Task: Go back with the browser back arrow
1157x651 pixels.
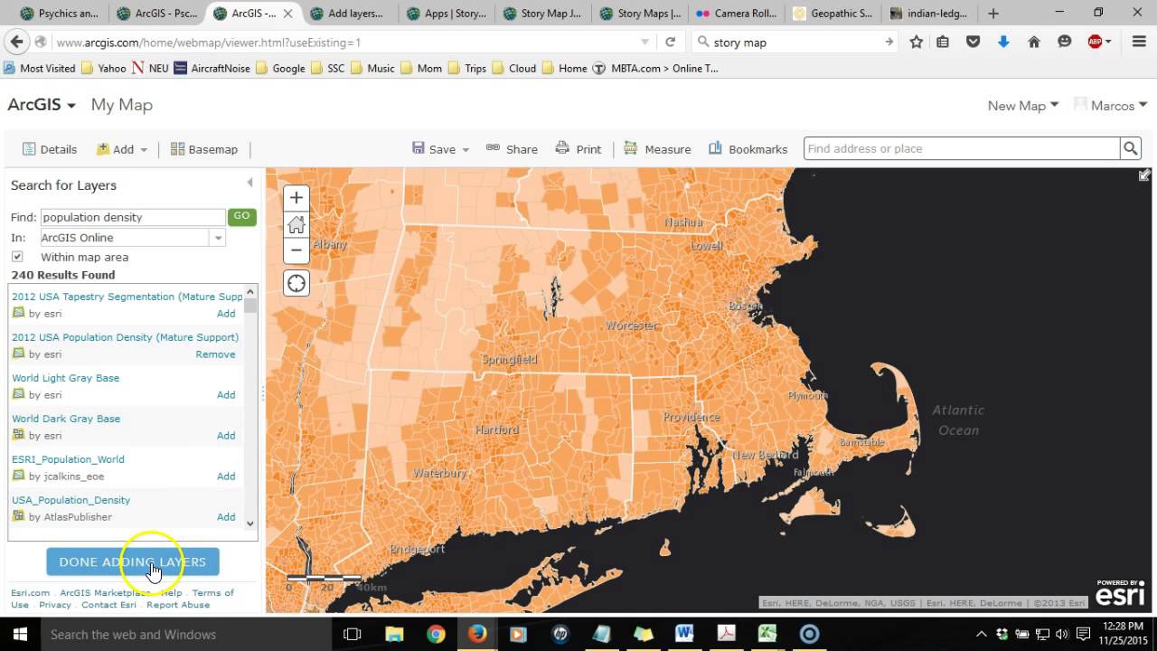Action: 16,42
